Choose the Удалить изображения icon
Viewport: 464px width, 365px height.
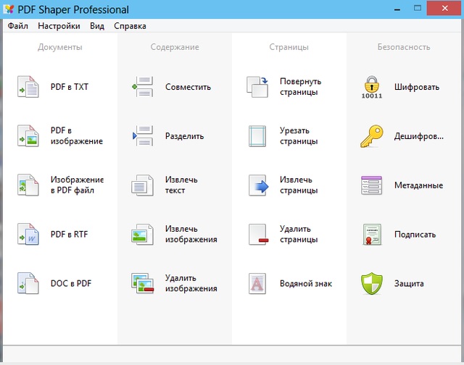click(x=143, y=283)
